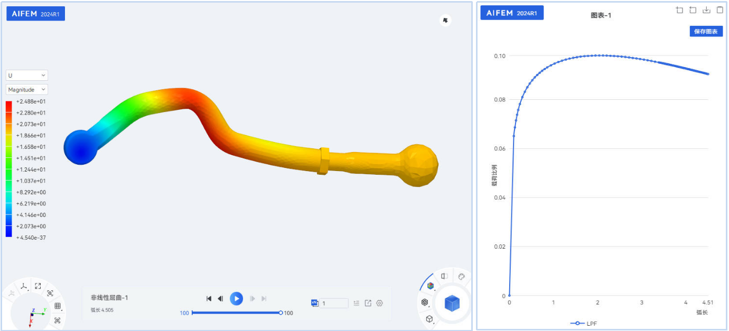Screen dimensions: 729x331
Task: Click the frame slider end handle
Action: pyautogui.click(x=281, y=313)
